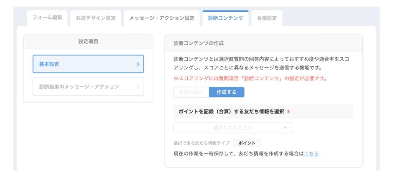Open the 選択してください friend info dropdown
393x178 pixels.
(x=232, y=128)
